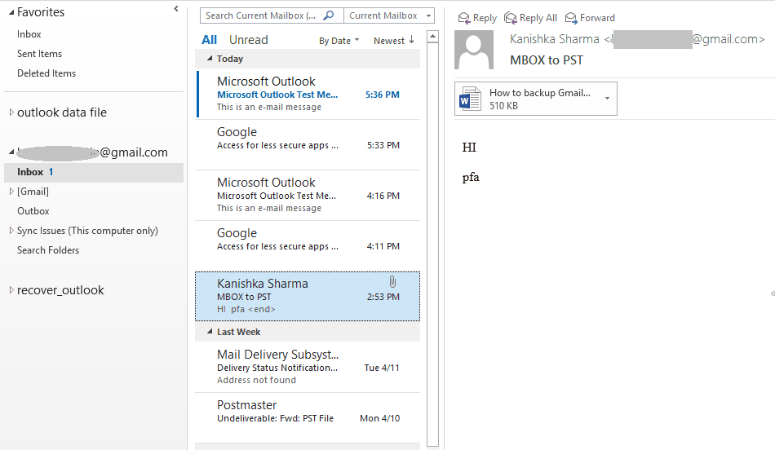The image size is (775, 450).
Task: Click the 510 KB attachment size text
Action: [x=503, y=106]
